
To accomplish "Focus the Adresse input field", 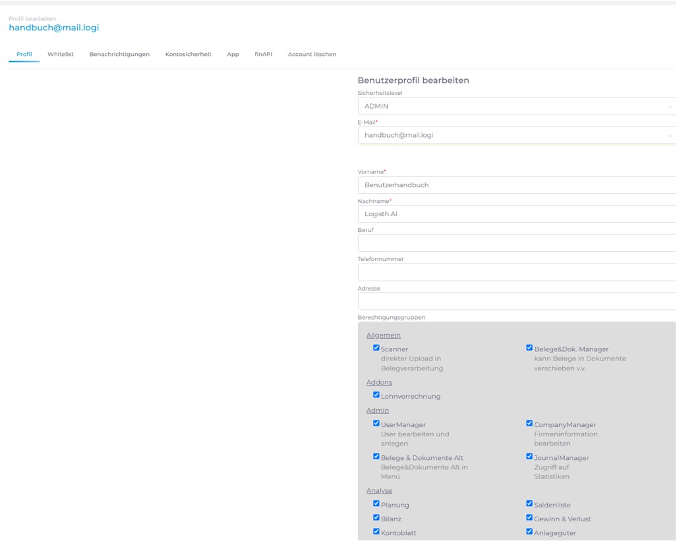I will [517, 301].
